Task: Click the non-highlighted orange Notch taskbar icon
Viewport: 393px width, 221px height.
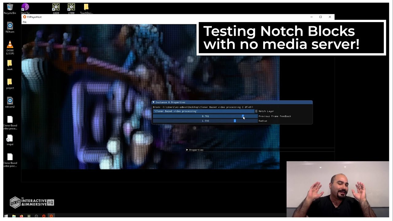Action: point(44,216)
